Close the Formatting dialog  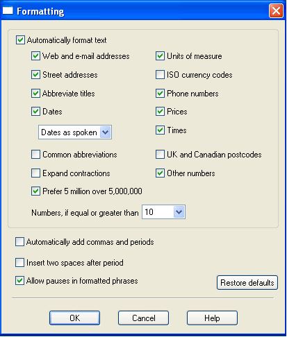click(x=276, y=11)
